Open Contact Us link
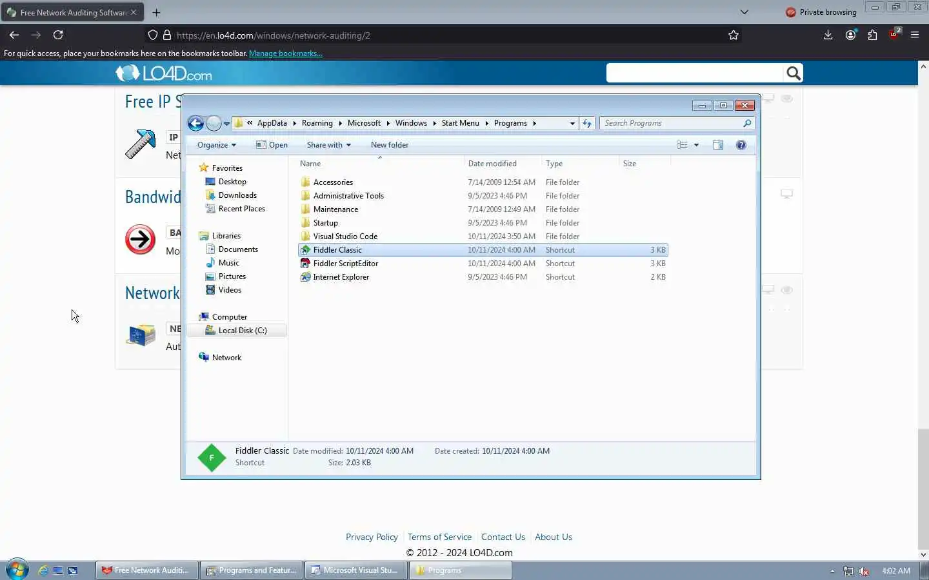This screenshot has width=929, height=580. pos(503,537)
